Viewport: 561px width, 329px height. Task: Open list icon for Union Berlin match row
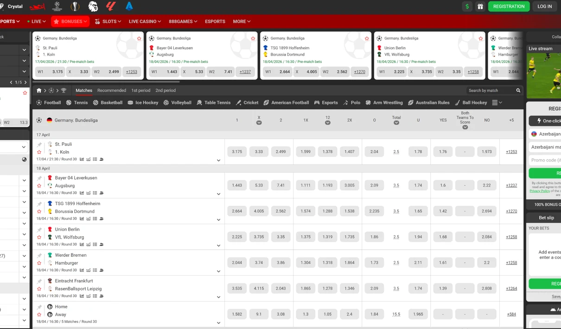[x=95, y=244]
